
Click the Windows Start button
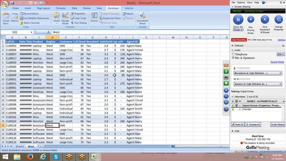click(x=5, y=157)
